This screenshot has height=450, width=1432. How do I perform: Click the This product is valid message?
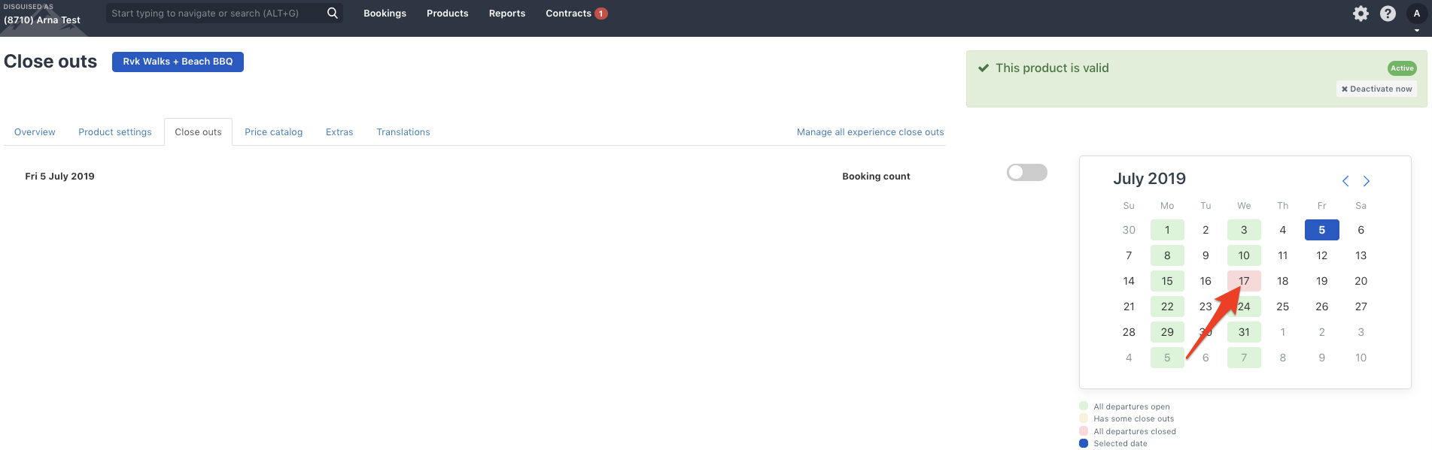[x=1052, y=68]
